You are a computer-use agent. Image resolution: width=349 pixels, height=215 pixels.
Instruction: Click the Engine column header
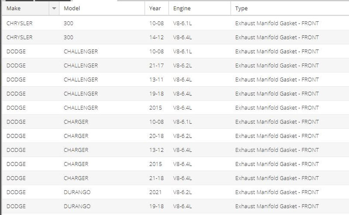200,8
